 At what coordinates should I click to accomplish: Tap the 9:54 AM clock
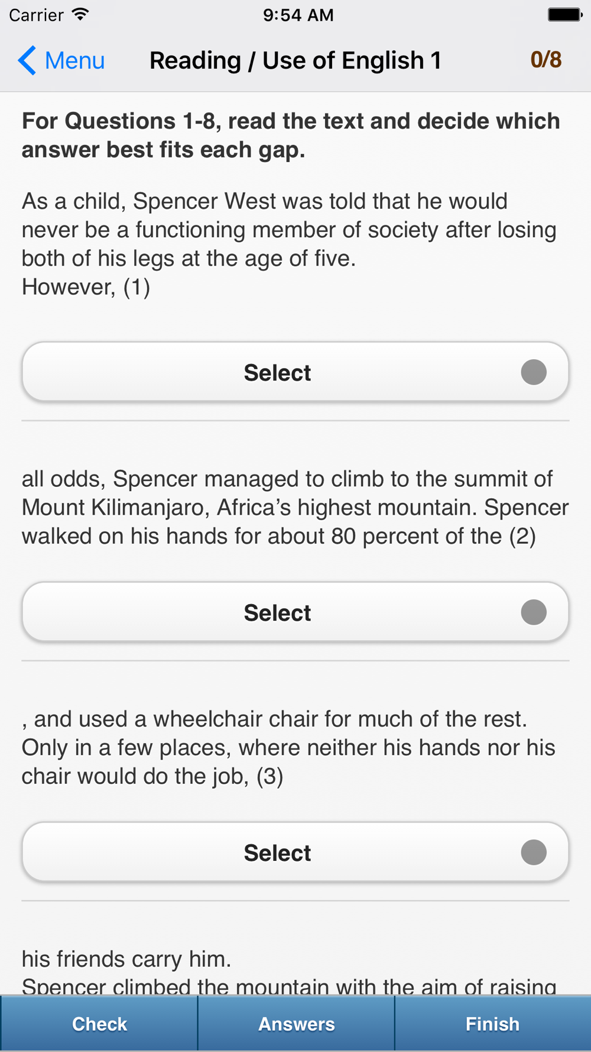(298, 15)
